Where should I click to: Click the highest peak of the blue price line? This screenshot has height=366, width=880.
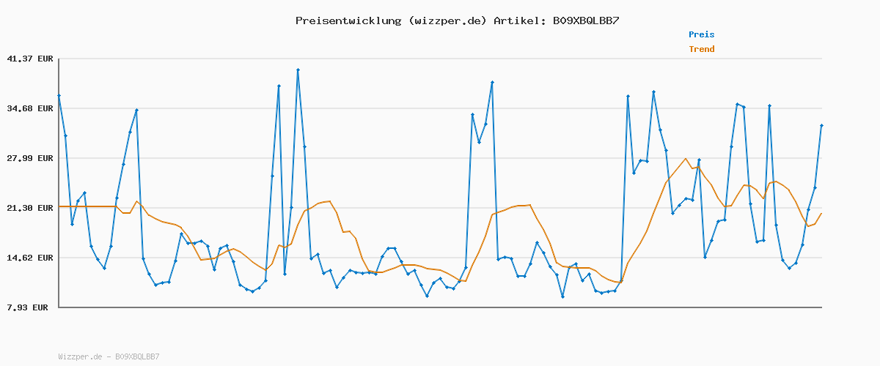pyautogui.click(x=298, y=70)
